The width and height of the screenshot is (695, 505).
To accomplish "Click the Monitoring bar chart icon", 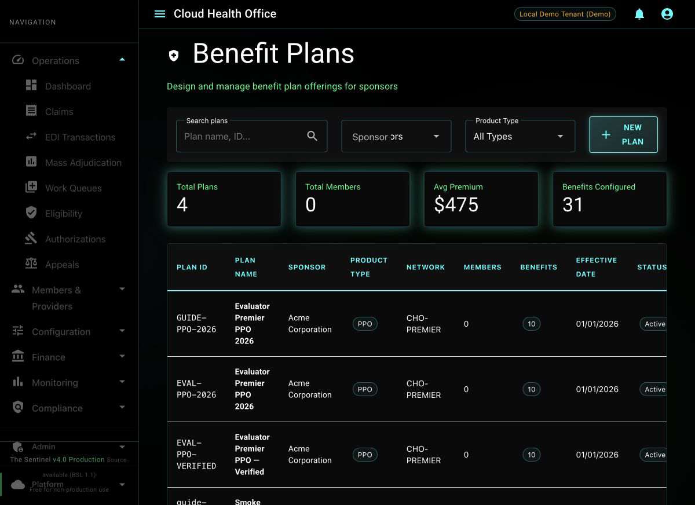I will (18, 382).
